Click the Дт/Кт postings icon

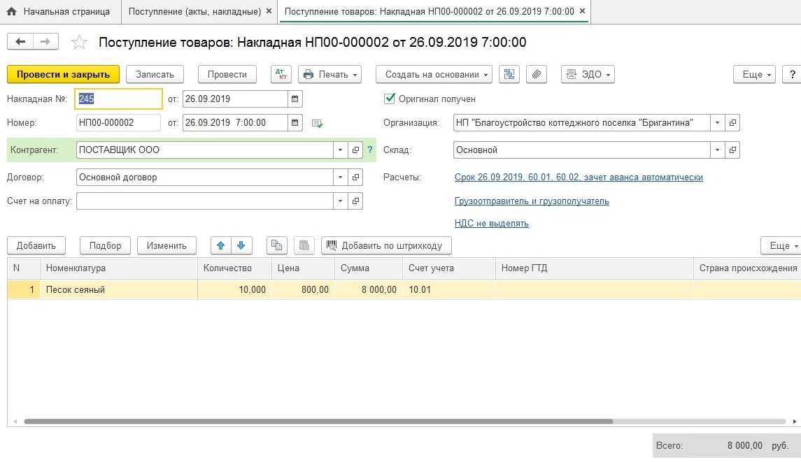coord(281,75)
